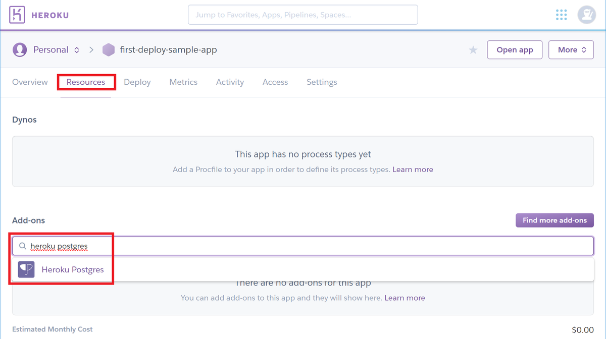
Task: Switch to the Access tab
Action: point(275,82)
